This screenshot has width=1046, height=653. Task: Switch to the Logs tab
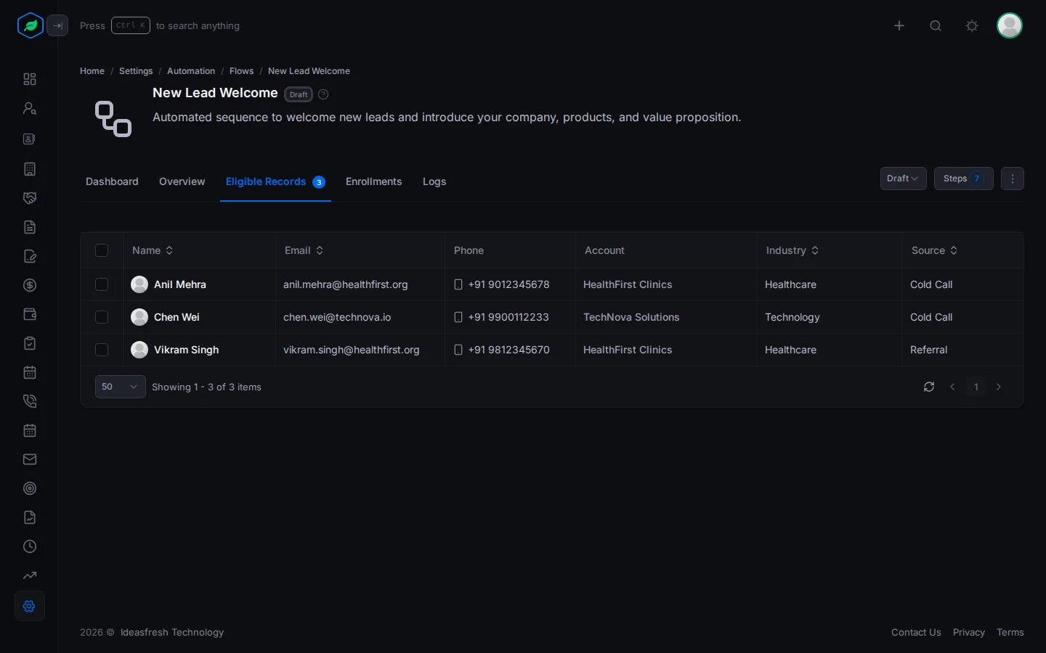(x=434, y=181)
